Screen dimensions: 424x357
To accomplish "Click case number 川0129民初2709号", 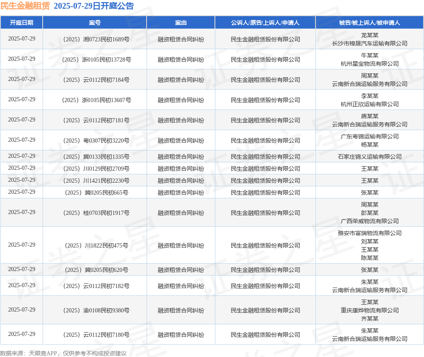I will 96,169.
